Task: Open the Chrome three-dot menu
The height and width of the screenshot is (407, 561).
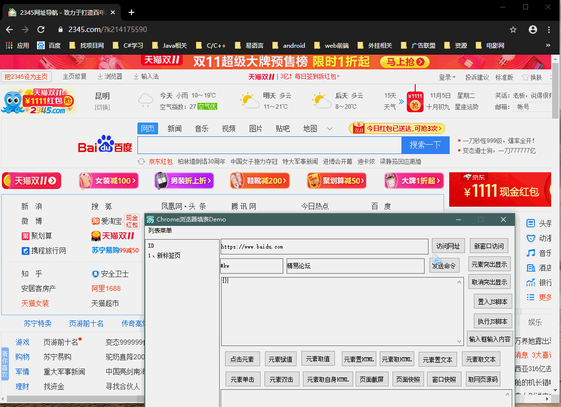Action: 549,30
